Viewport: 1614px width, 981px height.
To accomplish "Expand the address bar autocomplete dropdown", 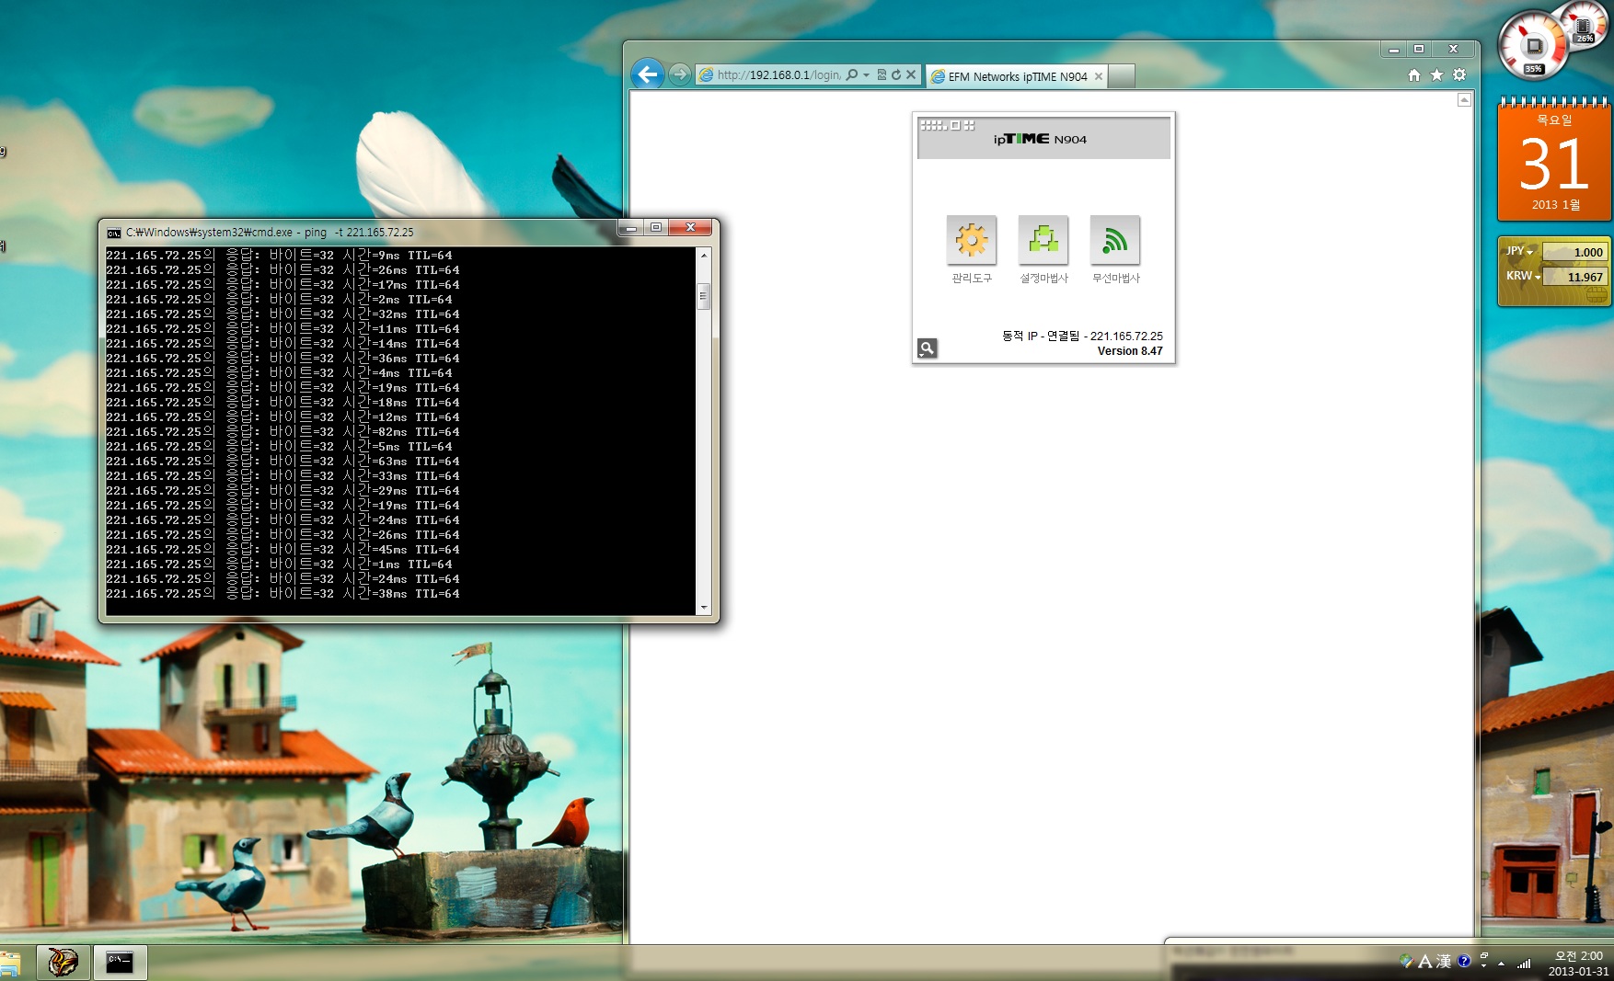I will pos(866,75).
